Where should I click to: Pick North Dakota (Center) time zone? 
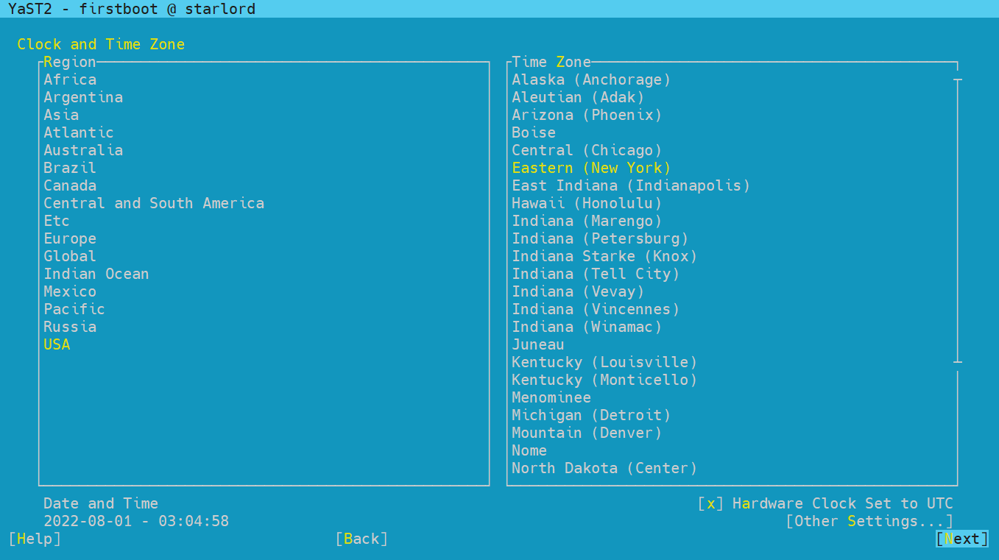click(605, 468)
